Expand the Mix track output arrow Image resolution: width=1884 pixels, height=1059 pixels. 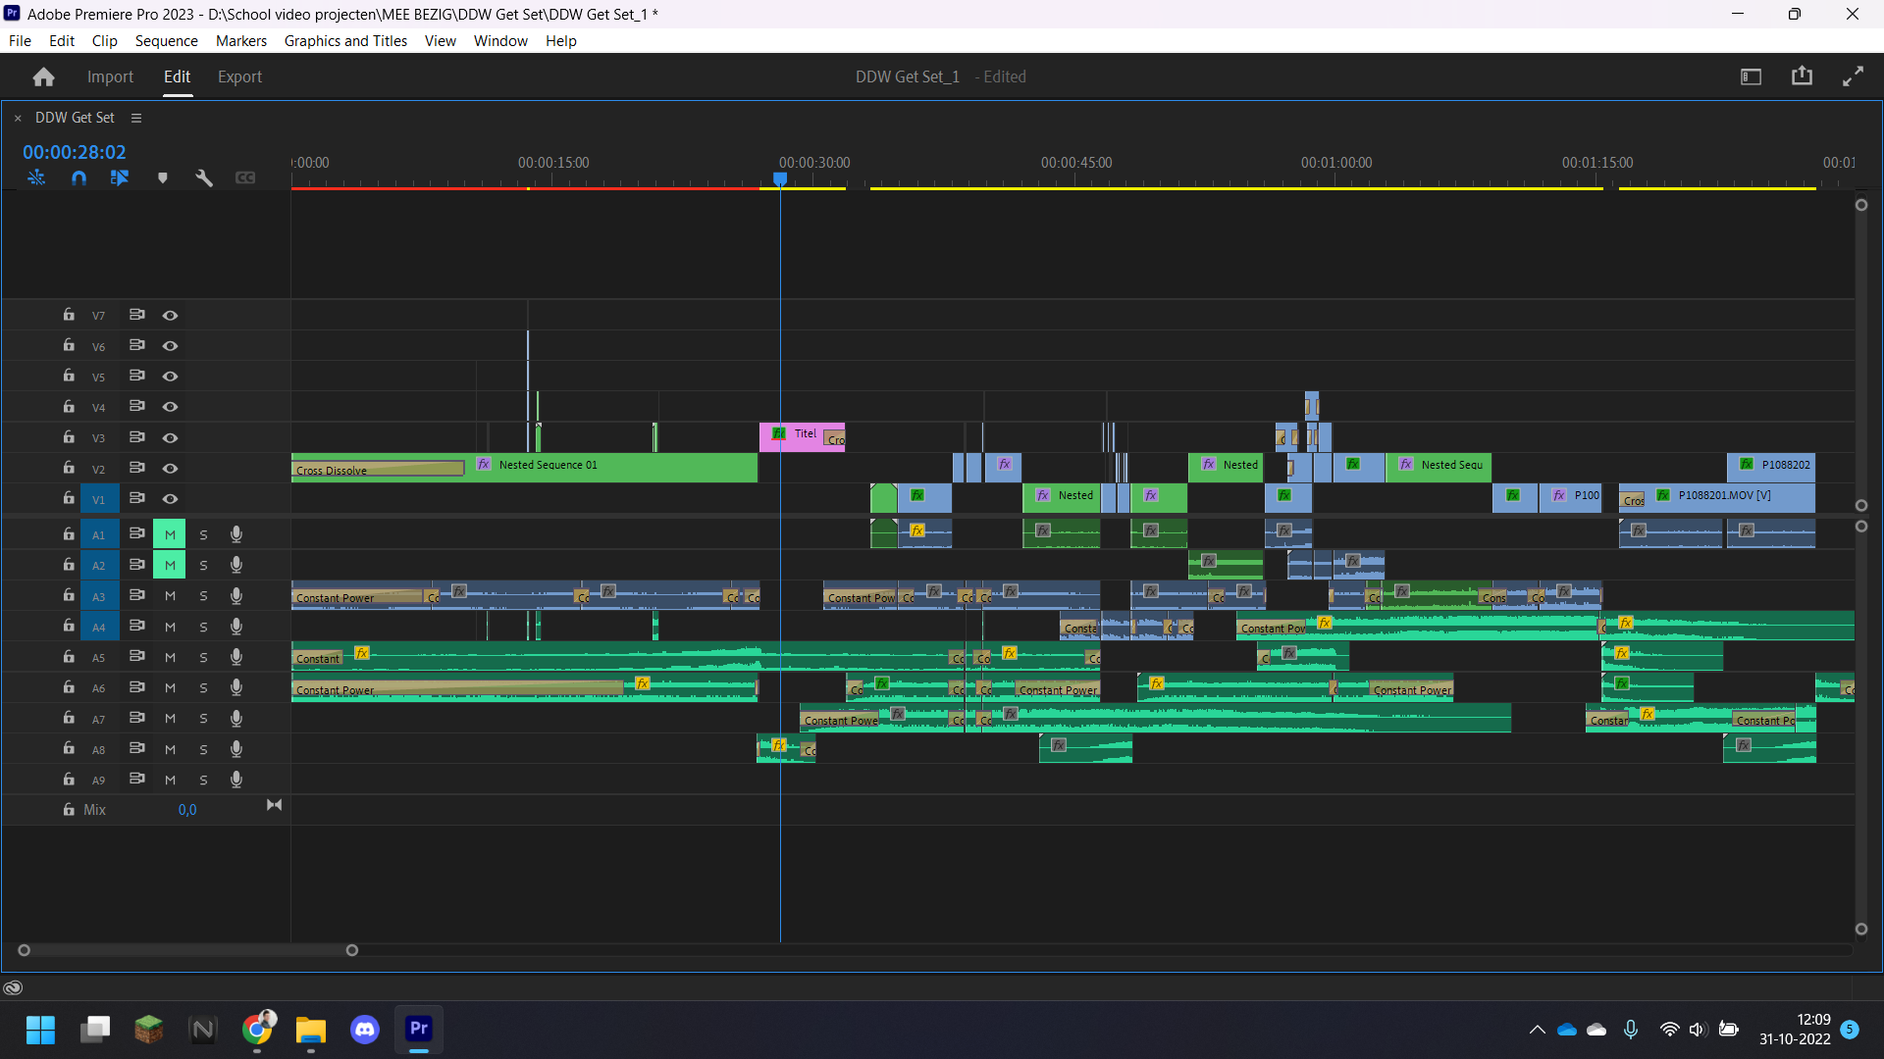pyautogui.click(x=275, y=805)
